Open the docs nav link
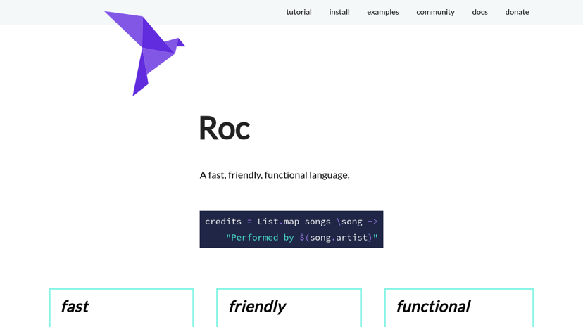583x327 pixels. pos(479,12)
